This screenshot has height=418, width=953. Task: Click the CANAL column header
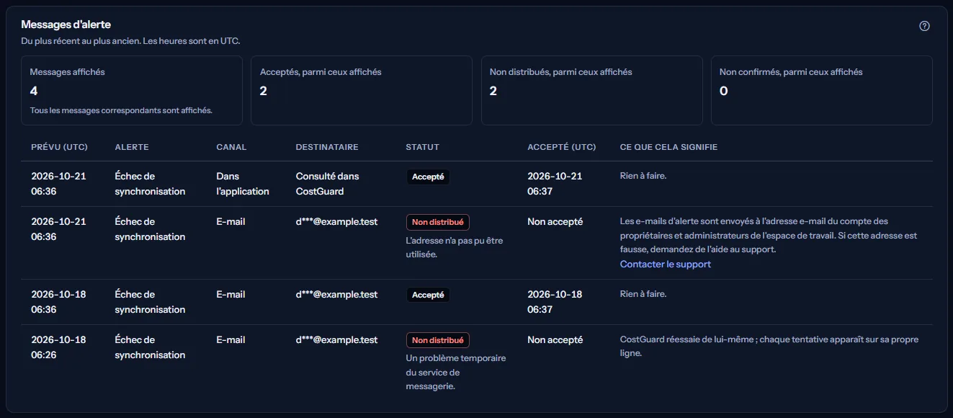[231, 147]
